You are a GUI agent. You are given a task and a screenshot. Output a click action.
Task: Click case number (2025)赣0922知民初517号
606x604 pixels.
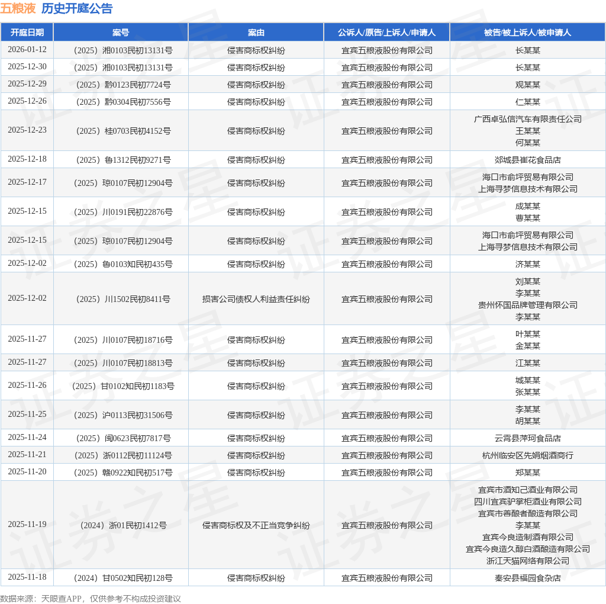click(x=123, y=473)
